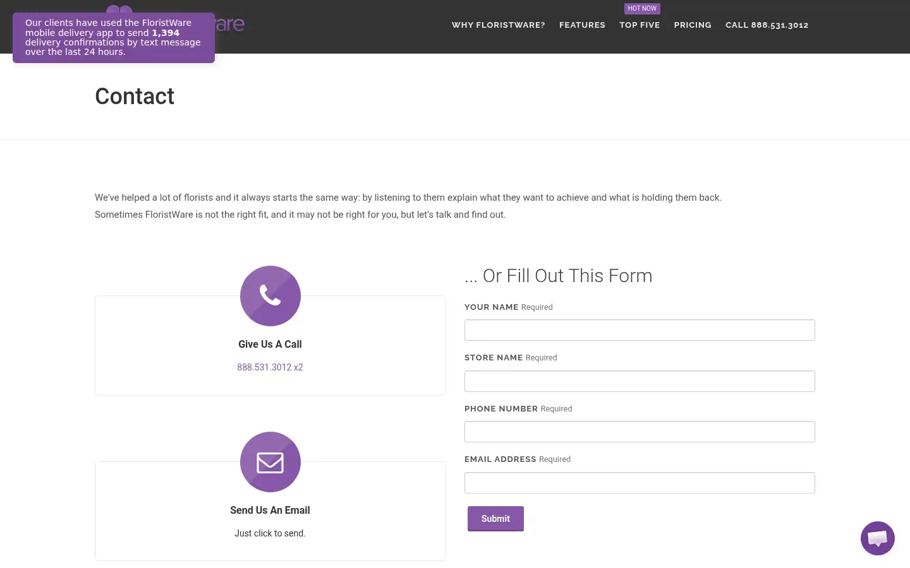The image size is (910, 568).
Task: Click Just click to send email text
Action: [270, 533]
